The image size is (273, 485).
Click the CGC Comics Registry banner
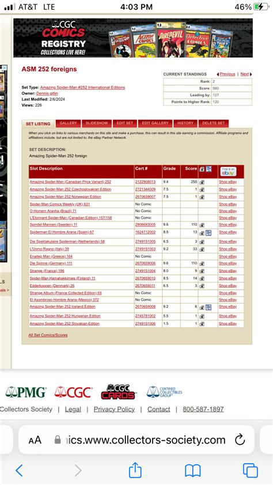tap(133, 38)
